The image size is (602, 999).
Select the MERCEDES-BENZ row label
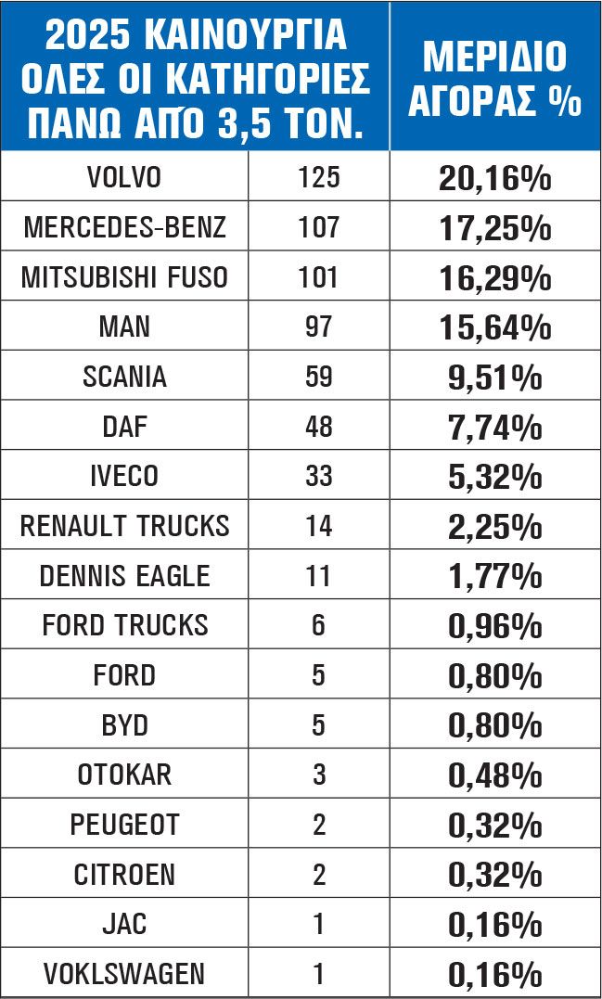coord(124,227)
